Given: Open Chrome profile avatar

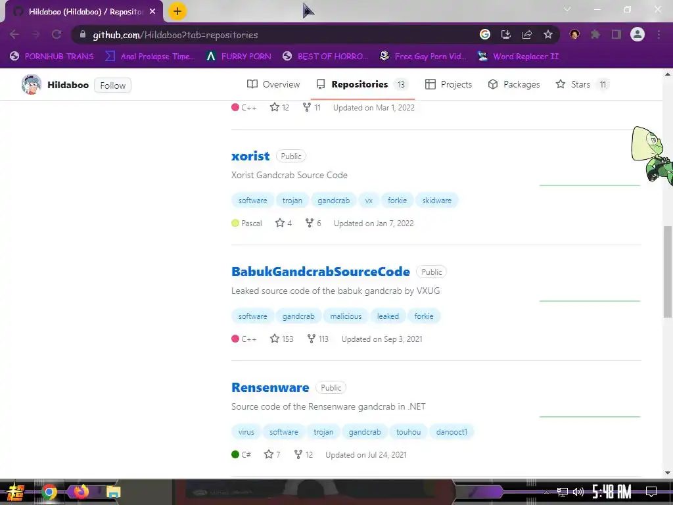Looking at the screenshot, I should click(x=638, y=34).
